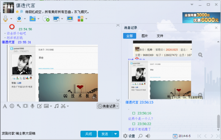The height and width of the screenshot is (140, 221).
Task: Go to last history page
Action: [218, 136]
